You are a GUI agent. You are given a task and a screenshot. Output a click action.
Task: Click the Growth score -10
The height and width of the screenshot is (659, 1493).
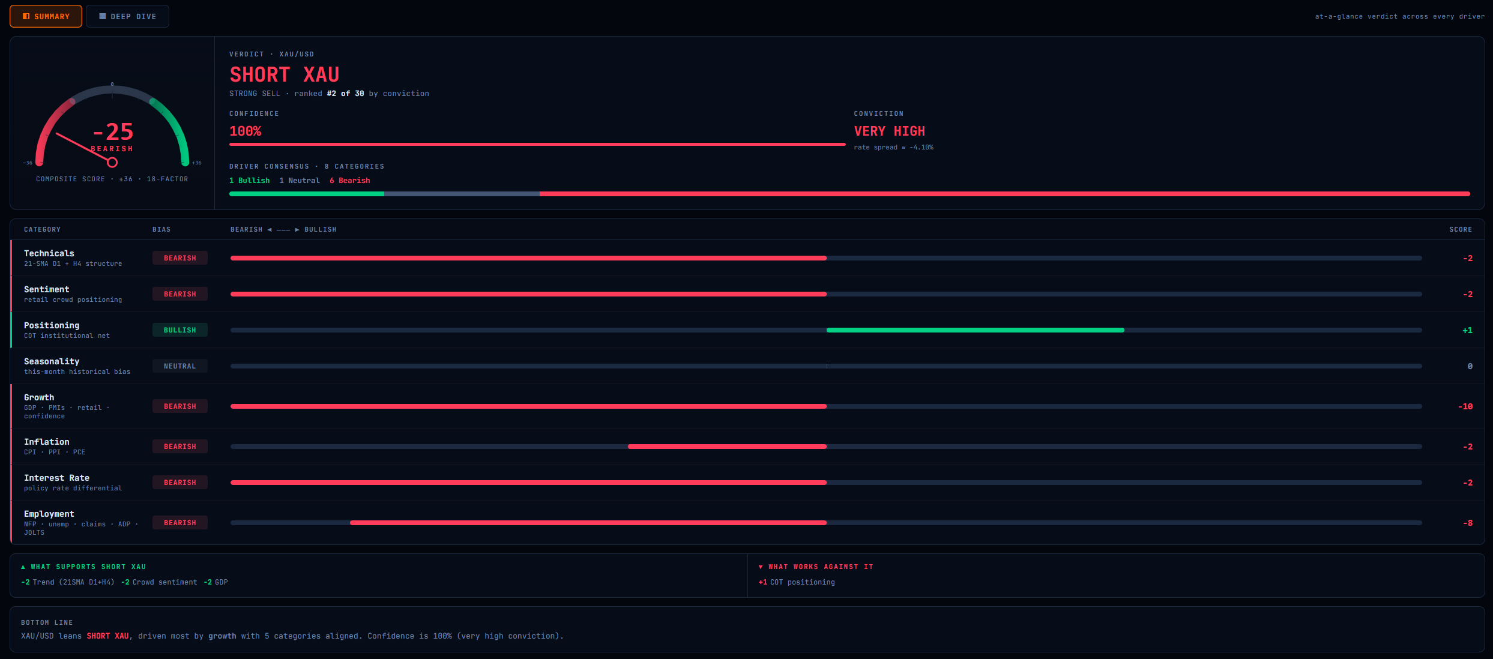click(x=1465, y=406)
